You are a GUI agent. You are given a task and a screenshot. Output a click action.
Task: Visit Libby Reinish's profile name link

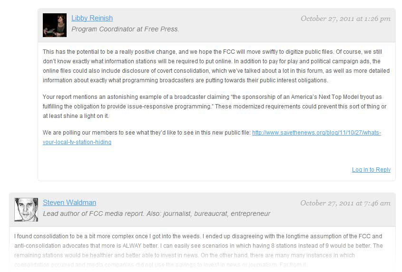click(92, 18)
